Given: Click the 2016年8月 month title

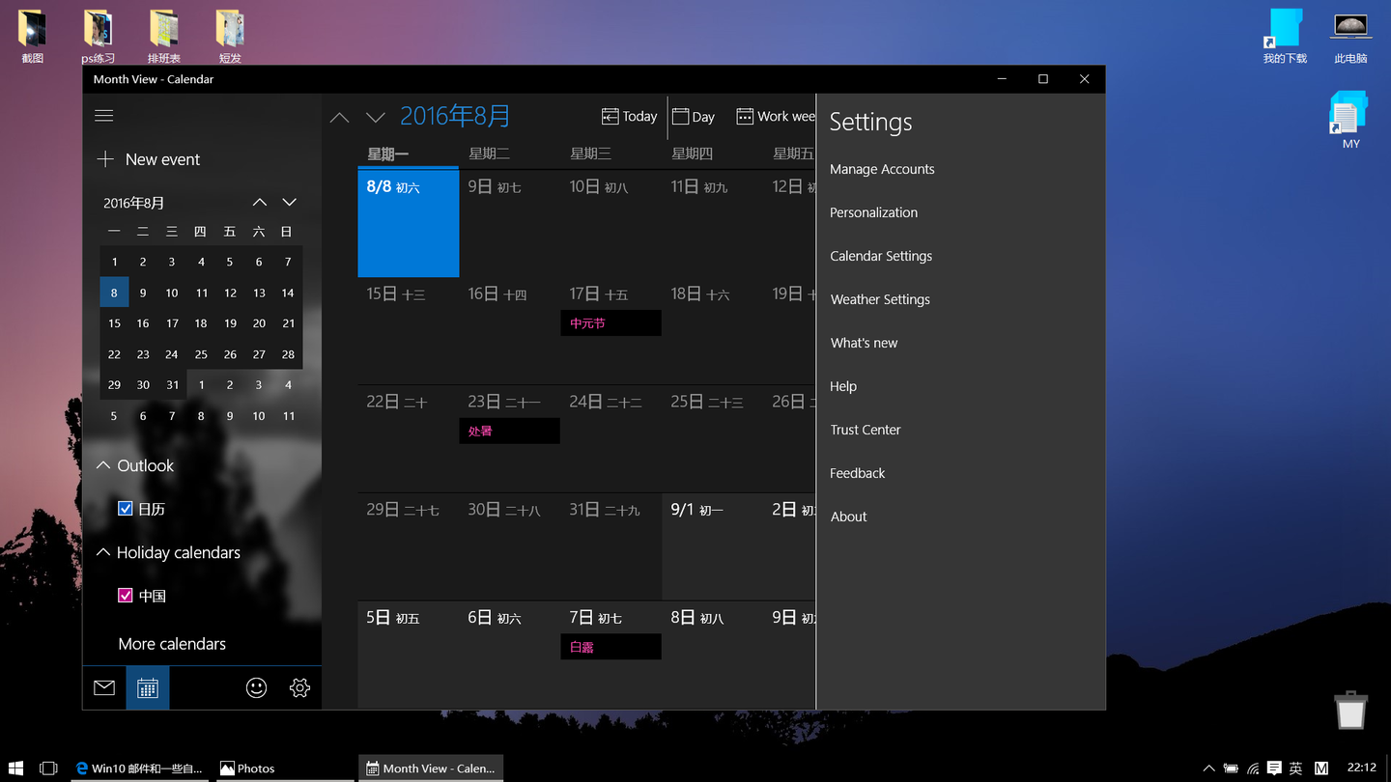Looking at the screenshot, I should (x=455, y=116).
